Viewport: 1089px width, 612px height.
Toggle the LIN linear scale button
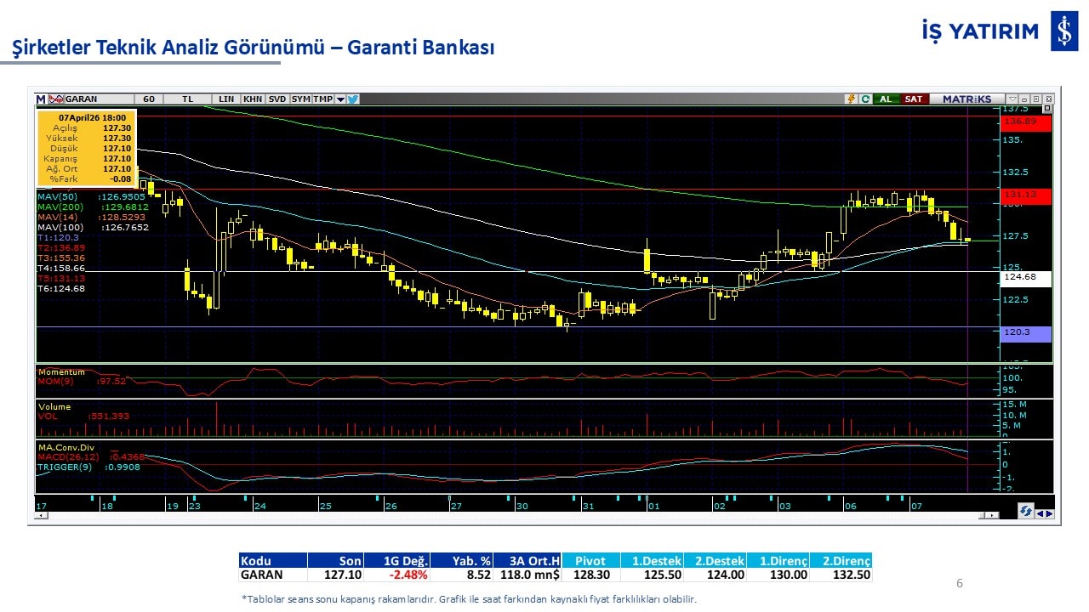click(x=226, y=99)
